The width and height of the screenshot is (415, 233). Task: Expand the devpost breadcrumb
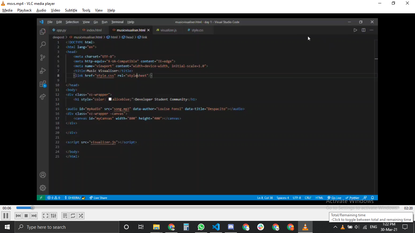coord(58,37)
